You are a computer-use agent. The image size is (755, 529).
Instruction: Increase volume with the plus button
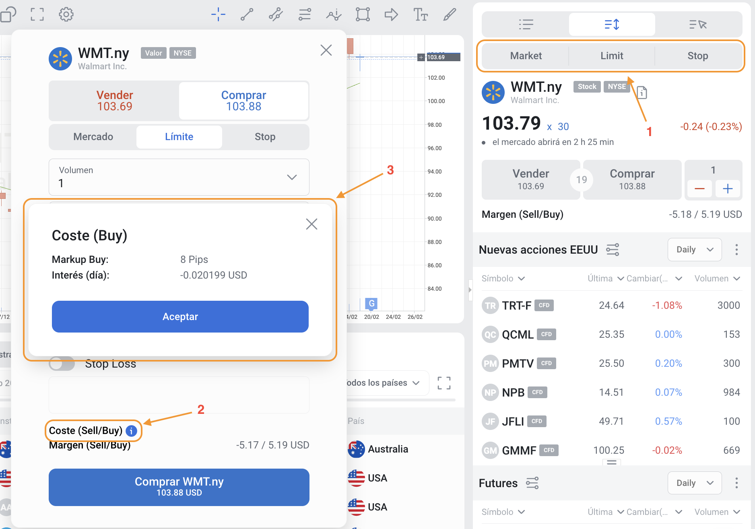[x=728, y=189]
